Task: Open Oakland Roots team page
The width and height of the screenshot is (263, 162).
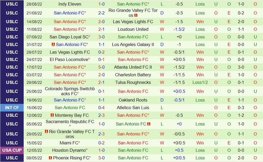Action: 133,100
